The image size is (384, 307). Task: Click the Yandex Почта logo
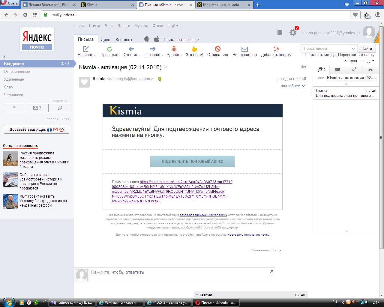[x=37, y=39]
